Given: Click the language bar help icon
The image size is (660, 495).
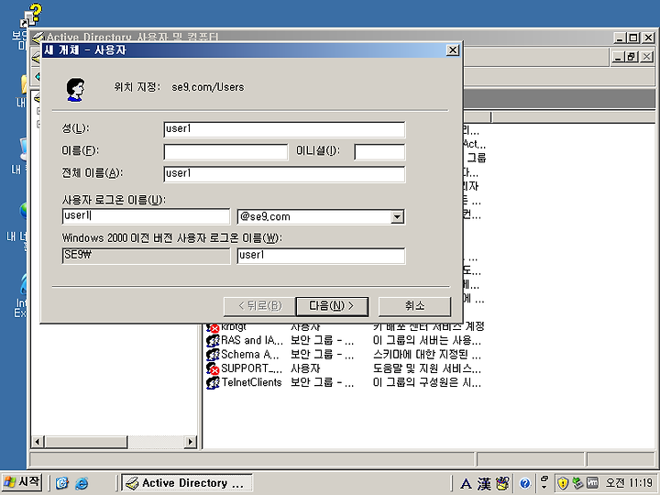Looking at the screenshot, I should 524,483.
